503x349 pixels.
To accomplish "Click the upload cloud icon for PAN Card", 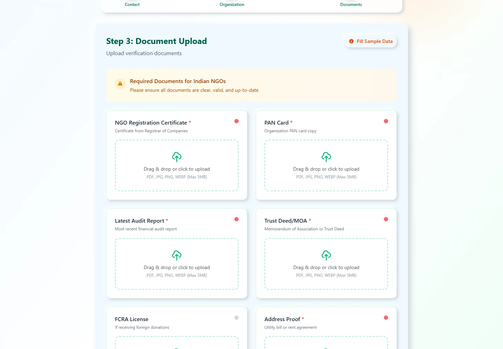I will click(x=326, y=157).
